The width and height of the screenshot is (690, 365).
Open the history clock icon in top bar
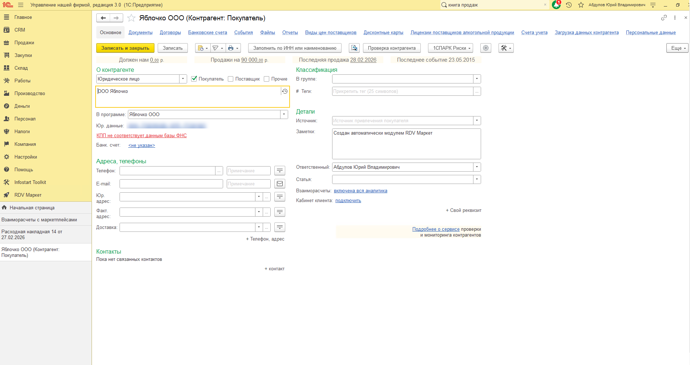[x=569, y=5]
